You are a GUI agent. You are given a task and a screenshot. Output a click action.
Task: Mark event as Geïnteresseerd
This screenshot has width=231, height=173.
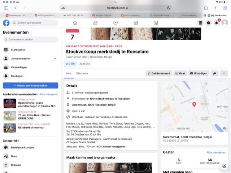pyautogui.click(x=159, y=73)
